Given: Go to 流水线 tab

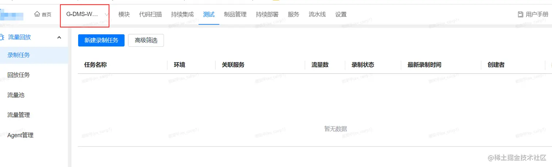Looking at the screenshot, I should 317,15.
